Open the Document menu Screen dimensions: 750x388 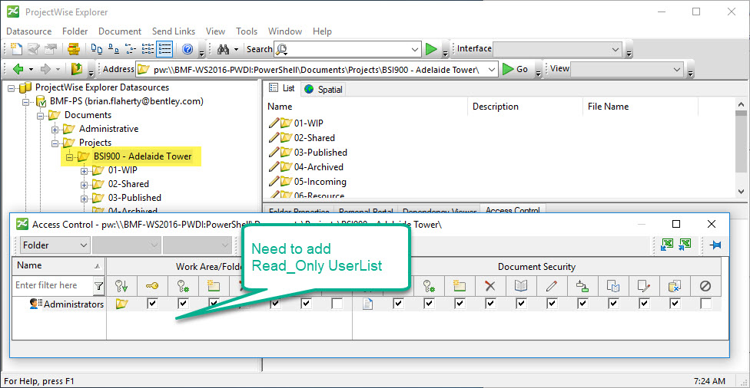[x=120, y=31]
